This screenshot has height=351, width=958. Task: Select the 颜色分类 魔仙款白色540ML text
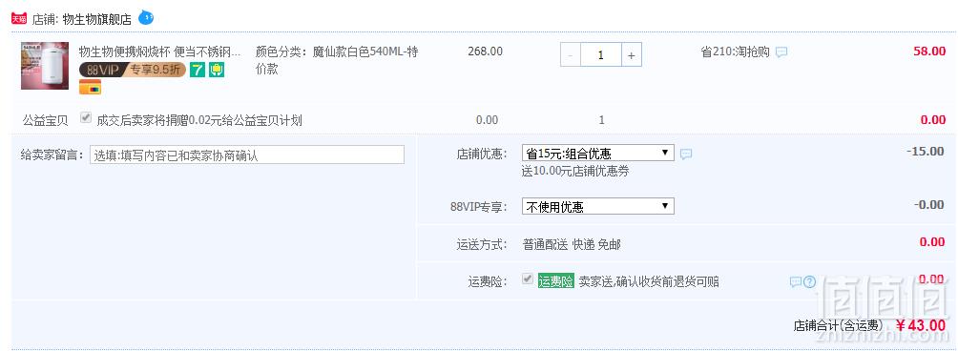[337, 60]
